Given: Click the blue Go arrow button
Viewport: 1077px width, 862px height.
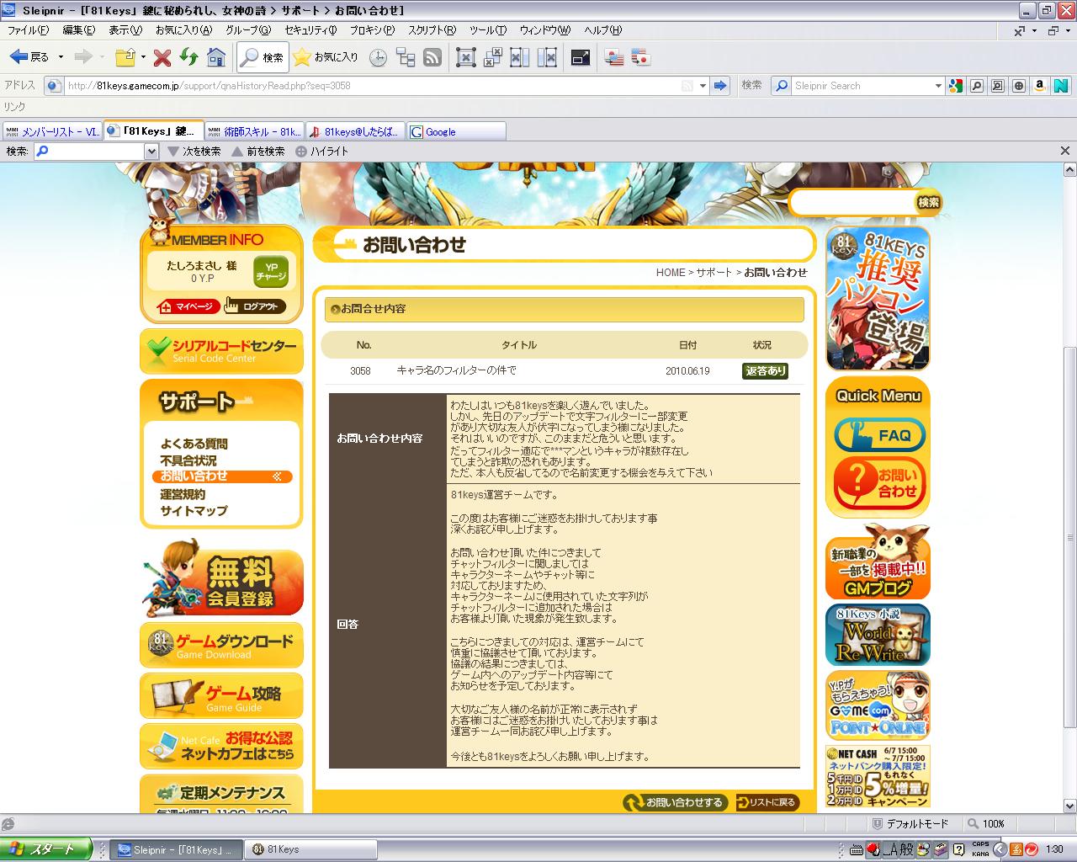Looking at the screenshot, I should pos(719,86).
